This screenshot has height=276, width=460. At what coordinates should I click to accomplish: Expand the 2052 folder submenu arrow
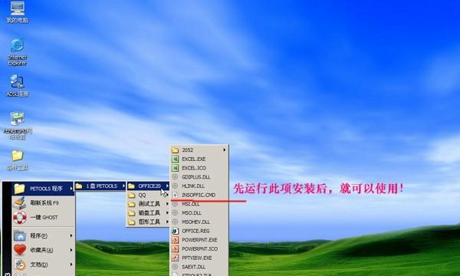[x=225, y=149]
